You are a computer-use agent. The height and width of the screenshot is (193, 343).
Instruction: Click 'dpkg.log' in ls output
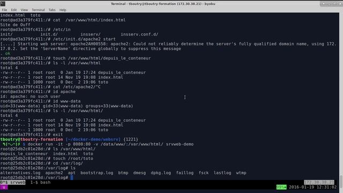click(161, 173)
